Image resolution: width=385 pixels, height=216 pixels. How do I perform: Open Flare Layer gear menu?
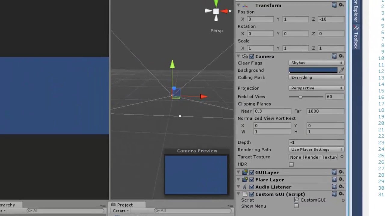point(341,179)
